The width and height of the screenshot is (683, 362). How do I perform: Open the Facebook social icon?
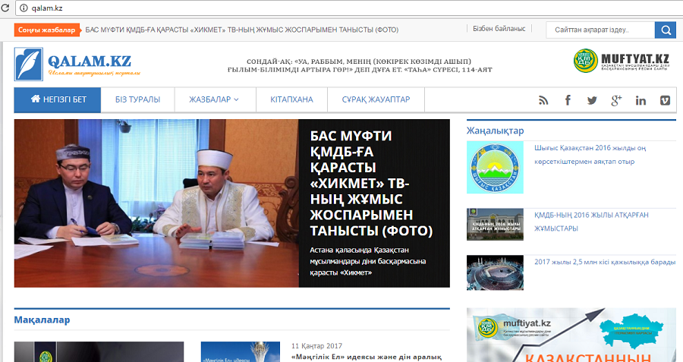568,100
